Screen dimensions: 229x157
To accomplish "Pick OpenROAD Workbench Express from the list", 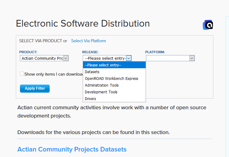I will (x=111, y=78).
